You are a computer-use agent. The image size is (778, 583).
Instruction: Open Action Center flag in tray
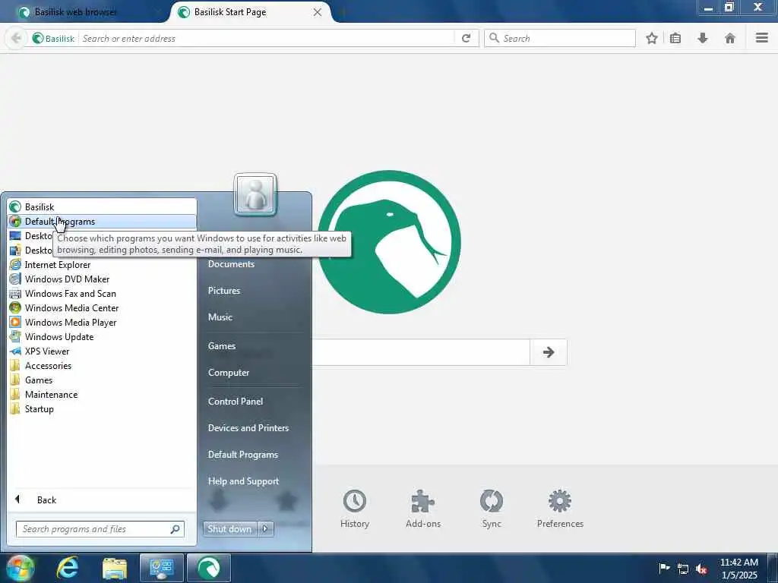point(664,568)
